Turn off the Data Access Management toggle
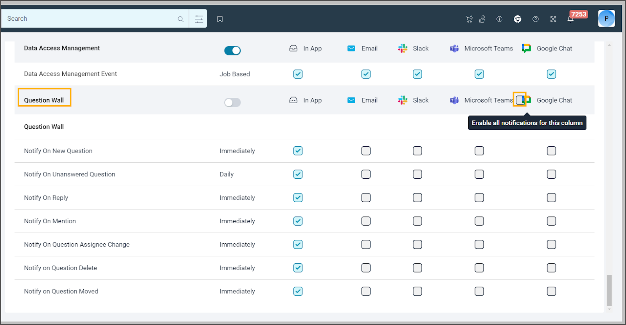Image resolution: width=626 pixels, height=325 pixels. (x=232, y=50)
